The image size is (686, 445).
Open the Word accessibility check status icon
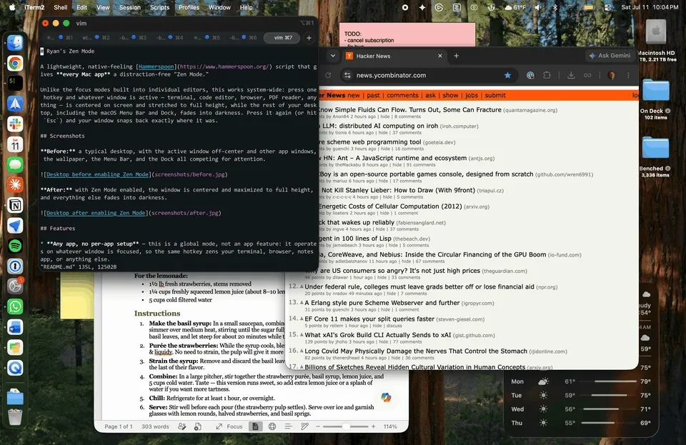pos(198,426)
